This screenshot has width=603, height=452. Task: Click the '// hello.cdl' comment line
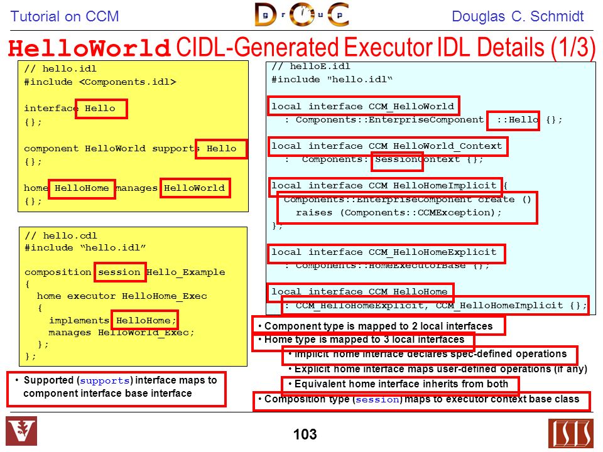61,235
